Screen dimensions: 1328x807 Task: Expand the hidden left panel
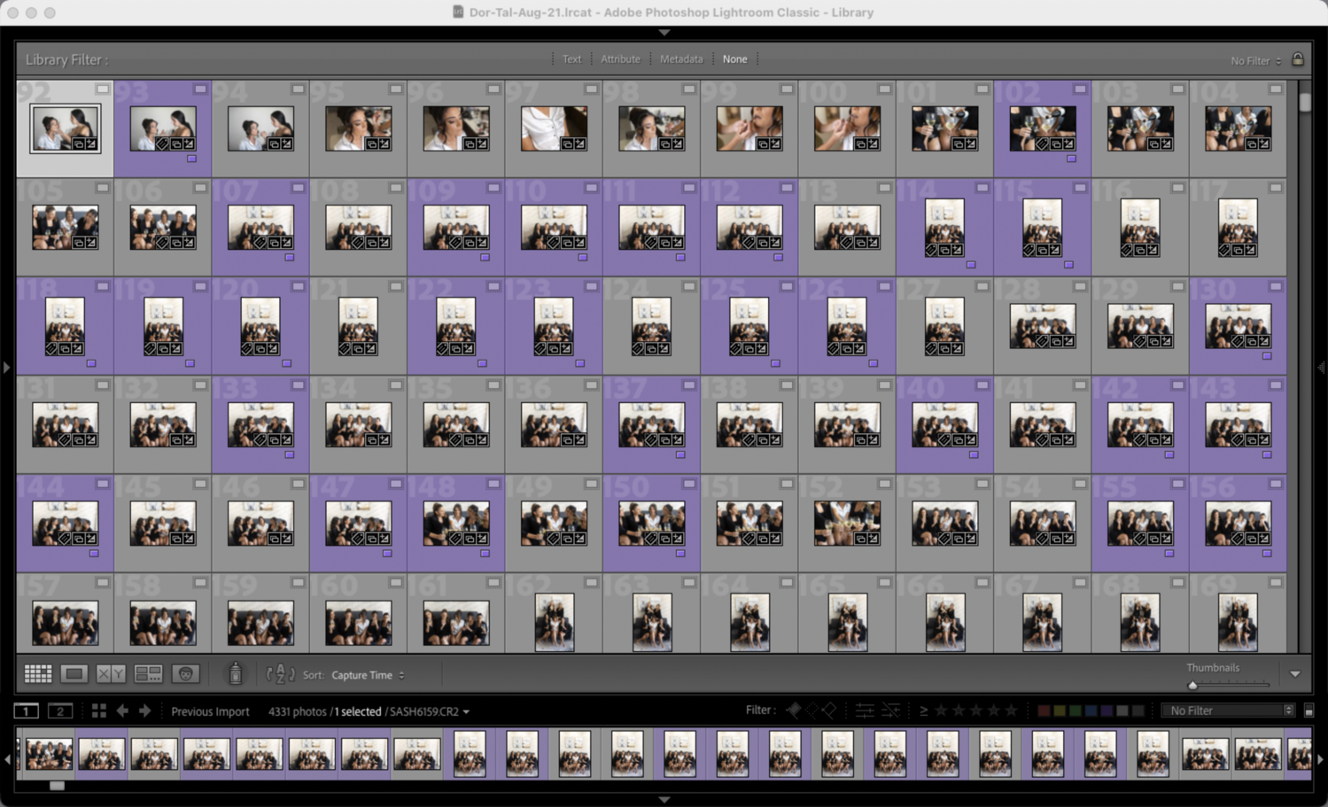(6, 367)
